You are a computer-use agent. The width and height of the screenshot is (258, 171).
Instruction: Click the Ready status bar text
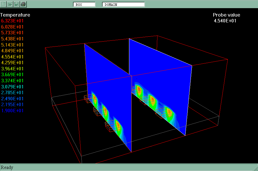(x=7, y=168)
